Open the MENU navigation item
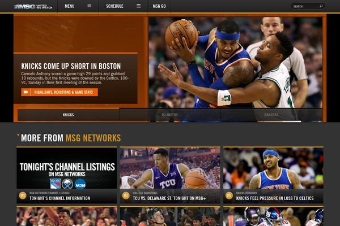Screen dimensions: 340x226 click(x=69, y=6)
